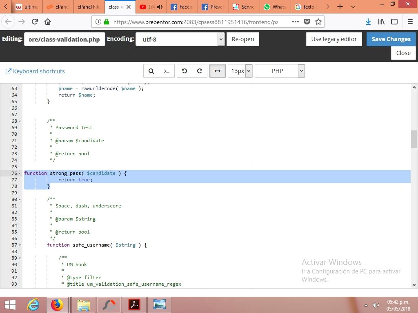Open the go-to-line prompt icon

click(x=167, y=71)
